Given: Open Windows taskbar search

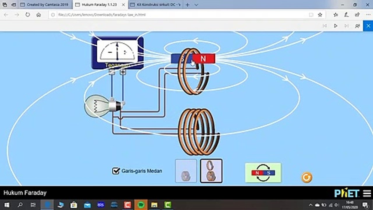Looking at the screenshot, I should pyautogui.click(x=20, y=205).
